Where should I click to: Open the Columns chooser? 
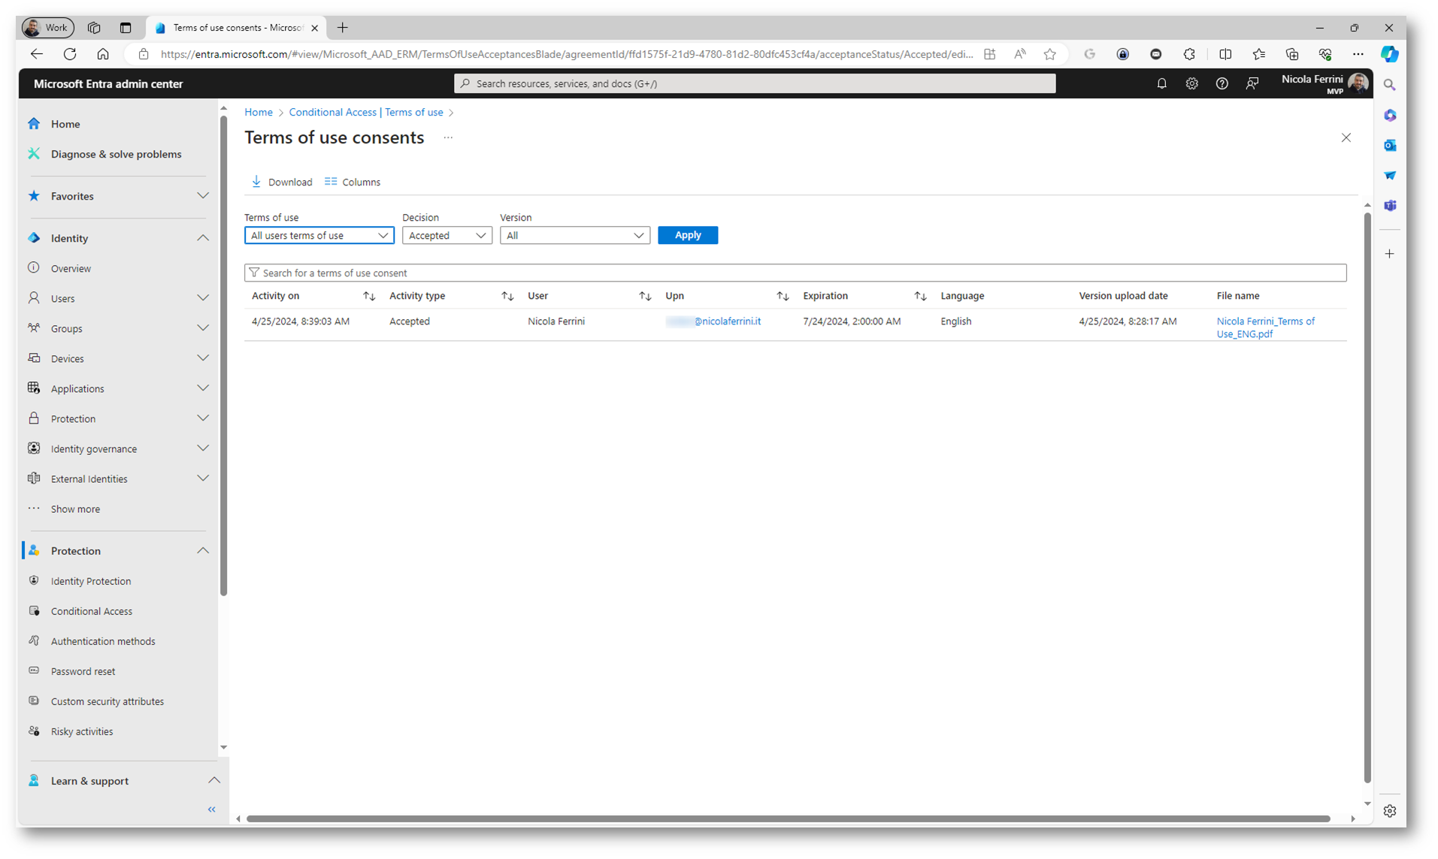tap(353, 182)
